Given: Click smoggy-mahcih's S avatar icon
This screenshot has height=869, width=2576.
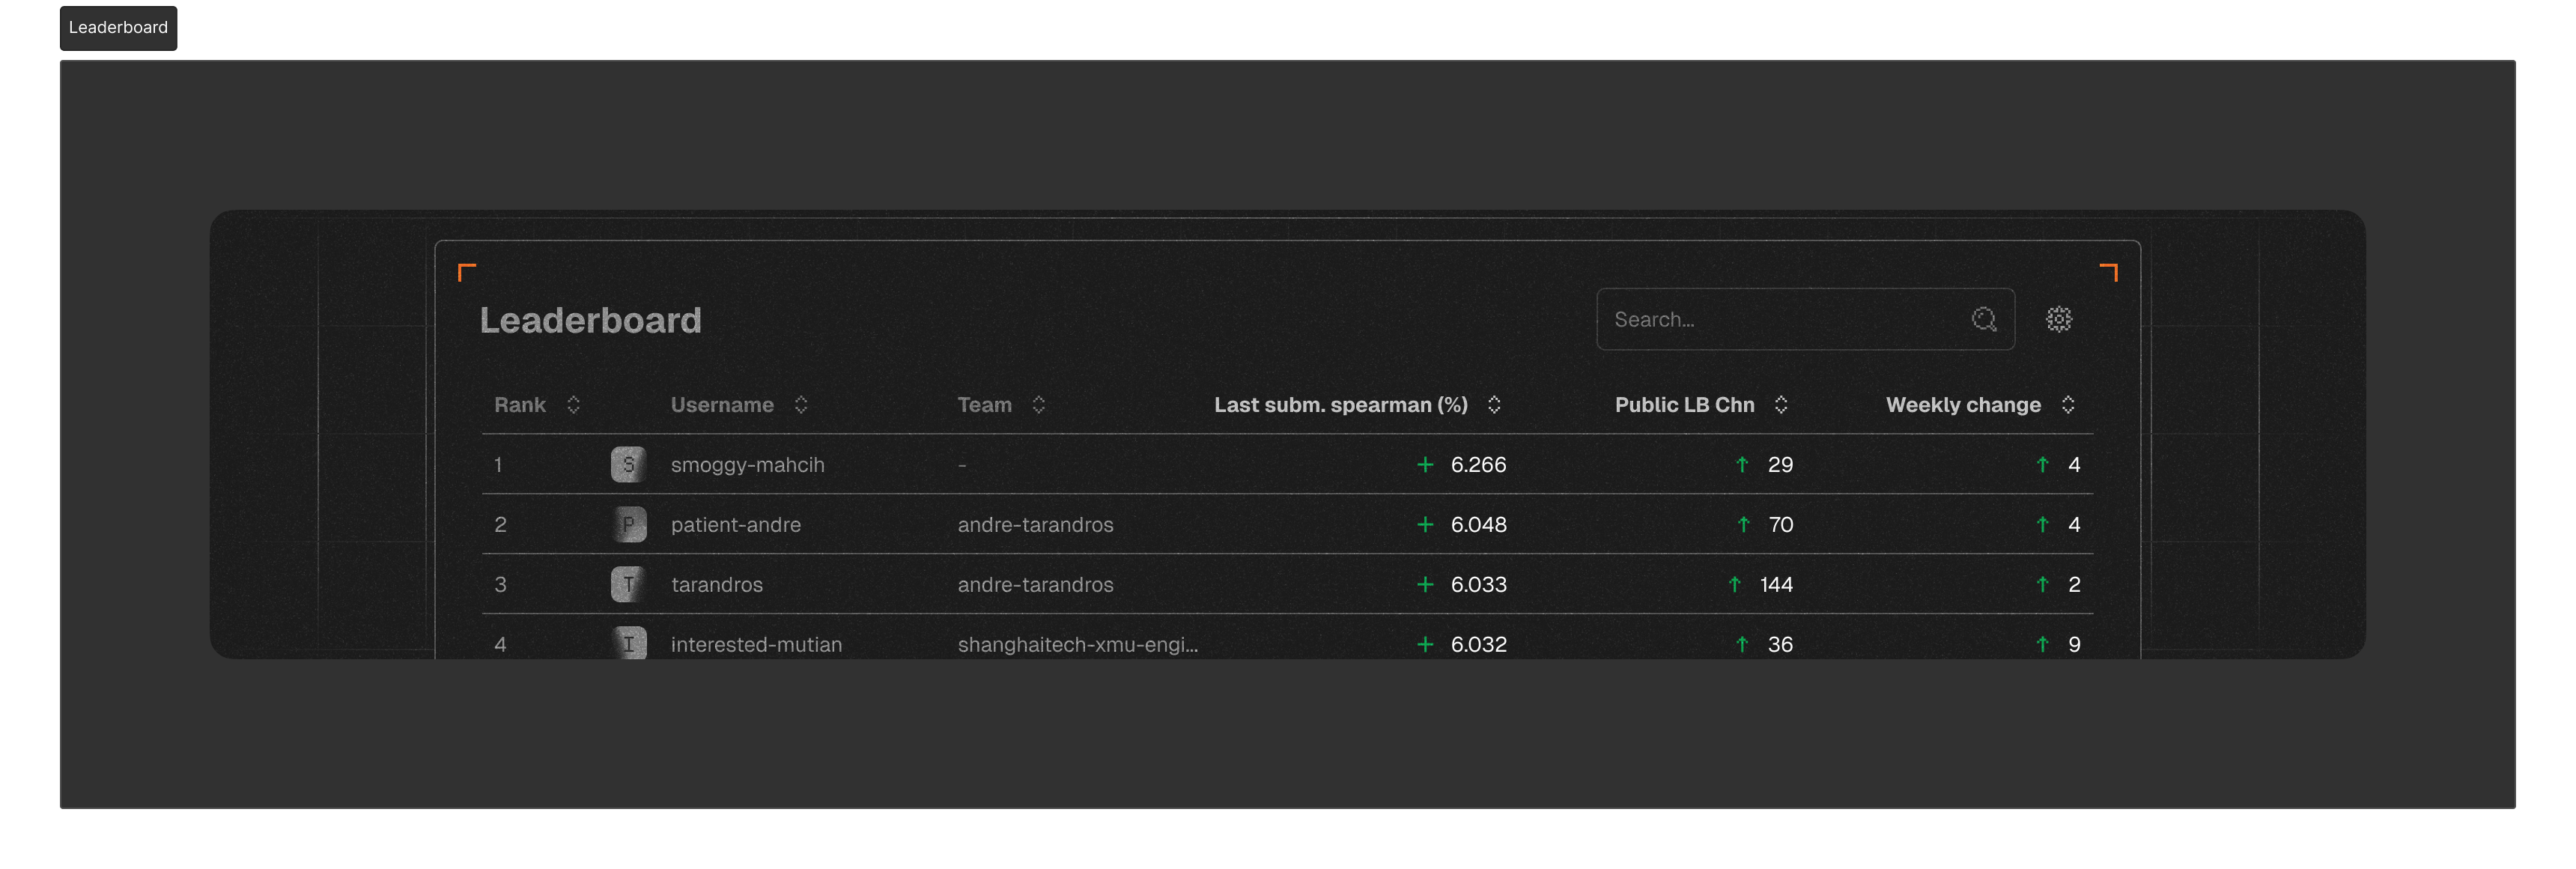Looking at the screenshot, I should click(628, 464).
